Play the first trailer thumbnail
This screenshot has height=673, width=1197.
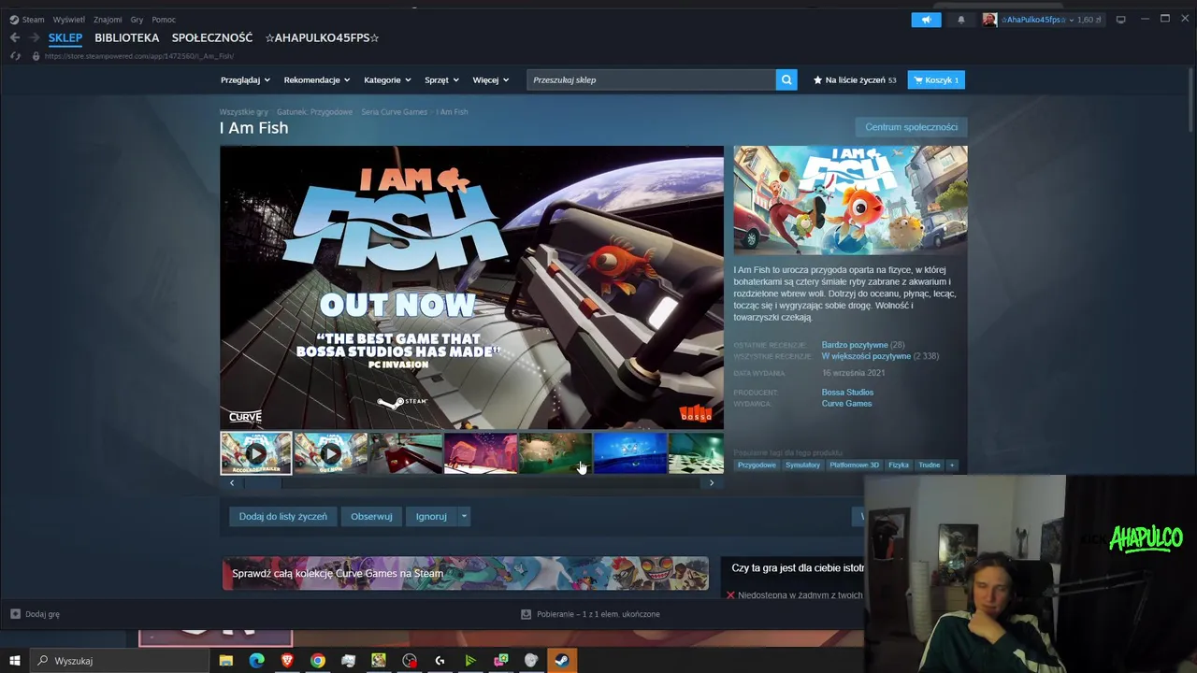[x=256, y=453]
